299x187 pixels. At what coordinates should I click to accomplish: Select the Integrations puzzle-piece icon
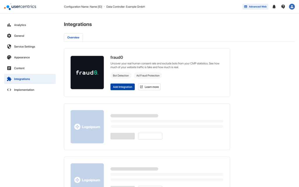point(9,79)
